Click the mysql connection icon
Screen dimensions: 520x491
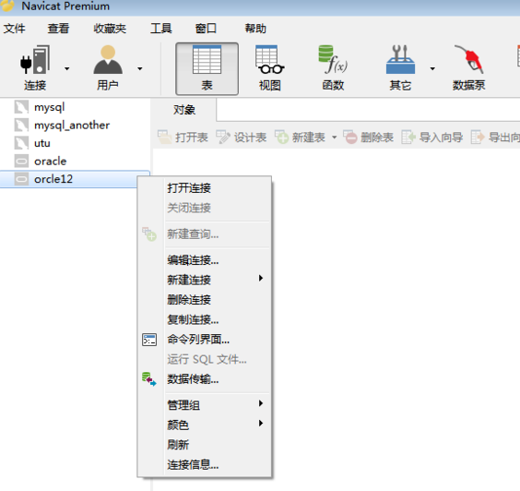pyautogui.click(x=21, y=107)
